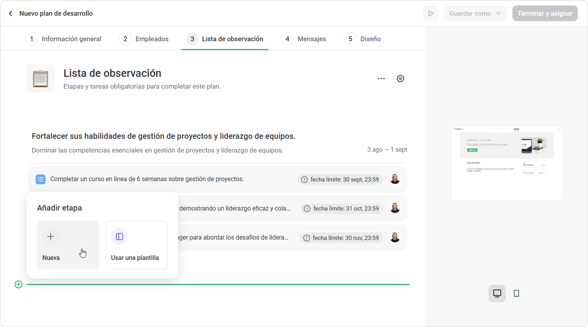Viewport: 588px width, 327px height.
Task: Click the page preview thumbnail
Action: point(507,163)
